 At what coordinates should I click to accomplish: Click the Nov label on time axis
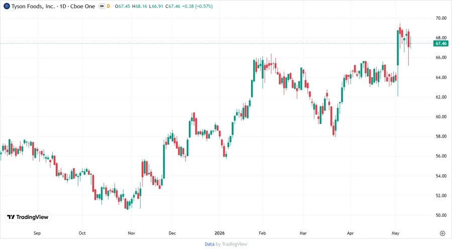(x=132, y=233)
